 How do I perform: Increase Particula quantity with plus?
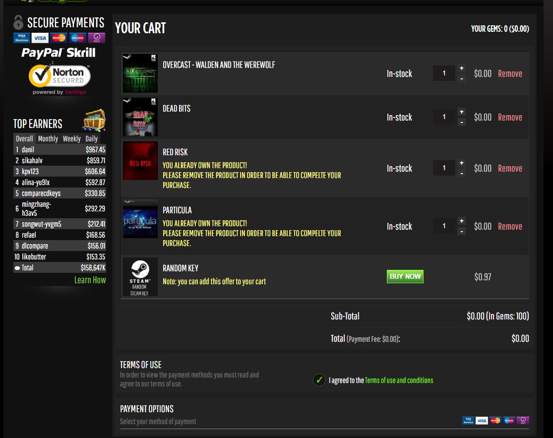[x=461, y=221]
